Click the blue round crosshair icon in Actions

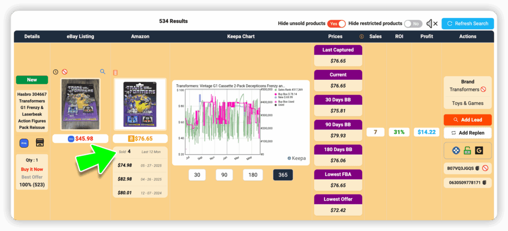coord(456,150)
